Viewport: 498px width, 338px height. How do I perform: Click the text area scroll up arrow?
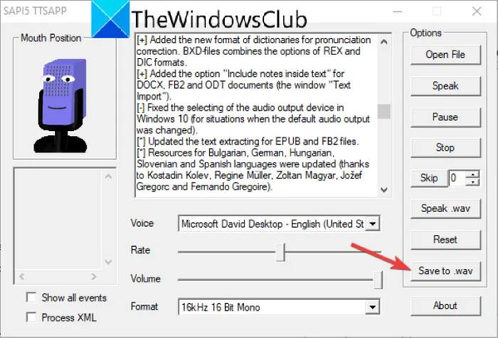coord(383,41)
